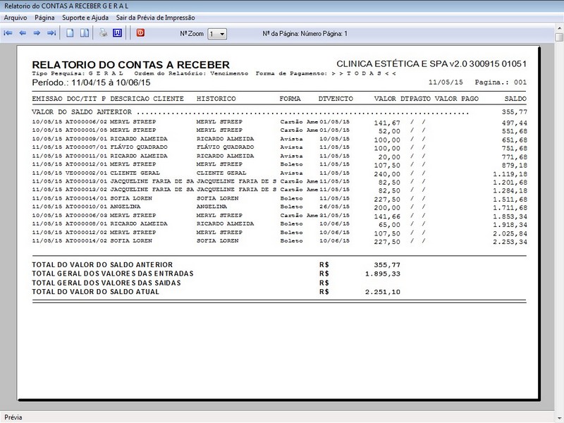Click the vertical scrollbar up arrow
This screenshot has height=423, width=564.
[x=559, y=27]
